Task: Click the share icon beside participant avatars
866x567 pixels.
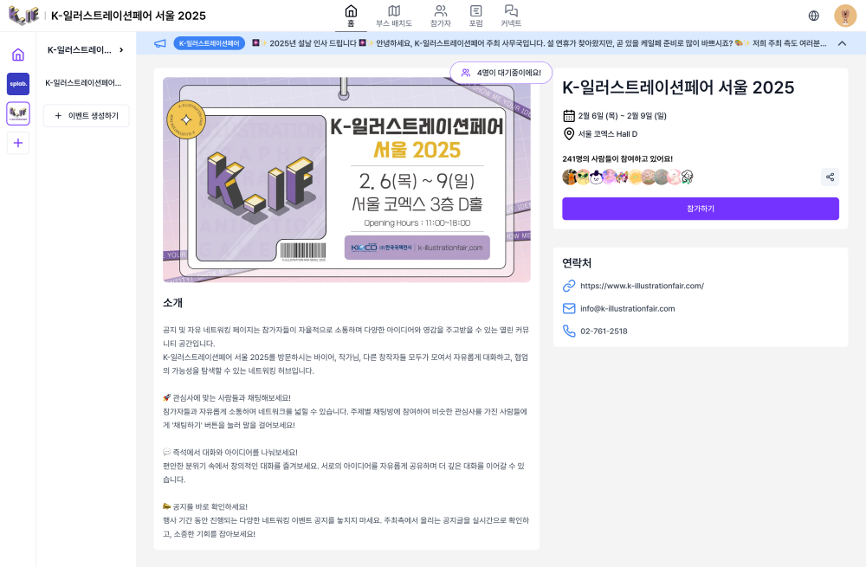Action: pos(830,177)
